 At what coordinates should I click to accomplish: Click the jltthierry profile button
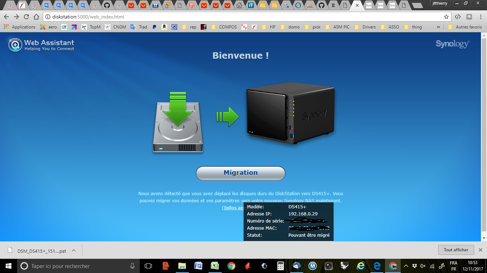pyautogui.click(x=439, y=3)
